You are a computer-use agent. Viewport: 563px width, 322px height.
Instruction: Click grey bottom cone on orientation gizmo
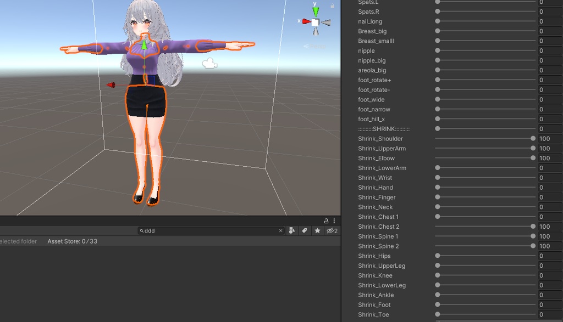(x=315, y=31)
